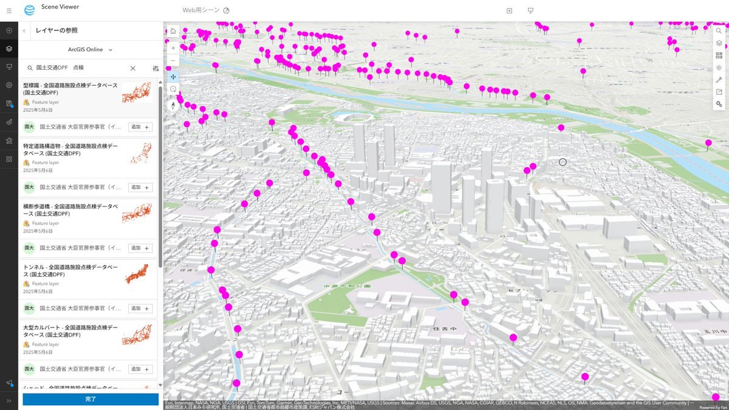Open the Create app icon in the dark sidebar

9,140
